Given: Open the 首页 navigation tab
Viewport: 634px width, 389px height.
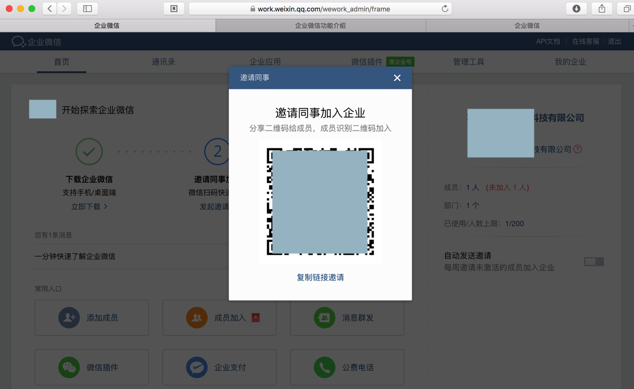Looking at the screenshot, I should (x=62, y=62).
